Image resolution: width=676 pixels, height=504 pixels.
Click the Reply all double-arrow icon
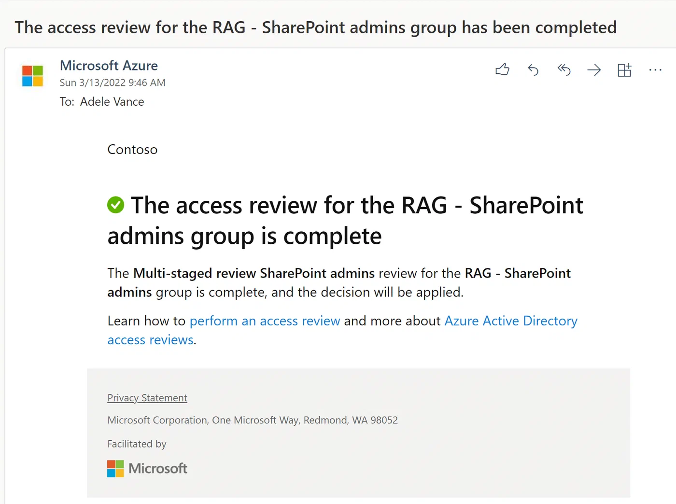point(564,70)
